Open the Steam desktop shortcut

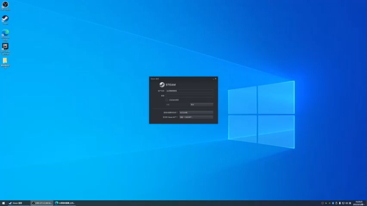(5, 20)
